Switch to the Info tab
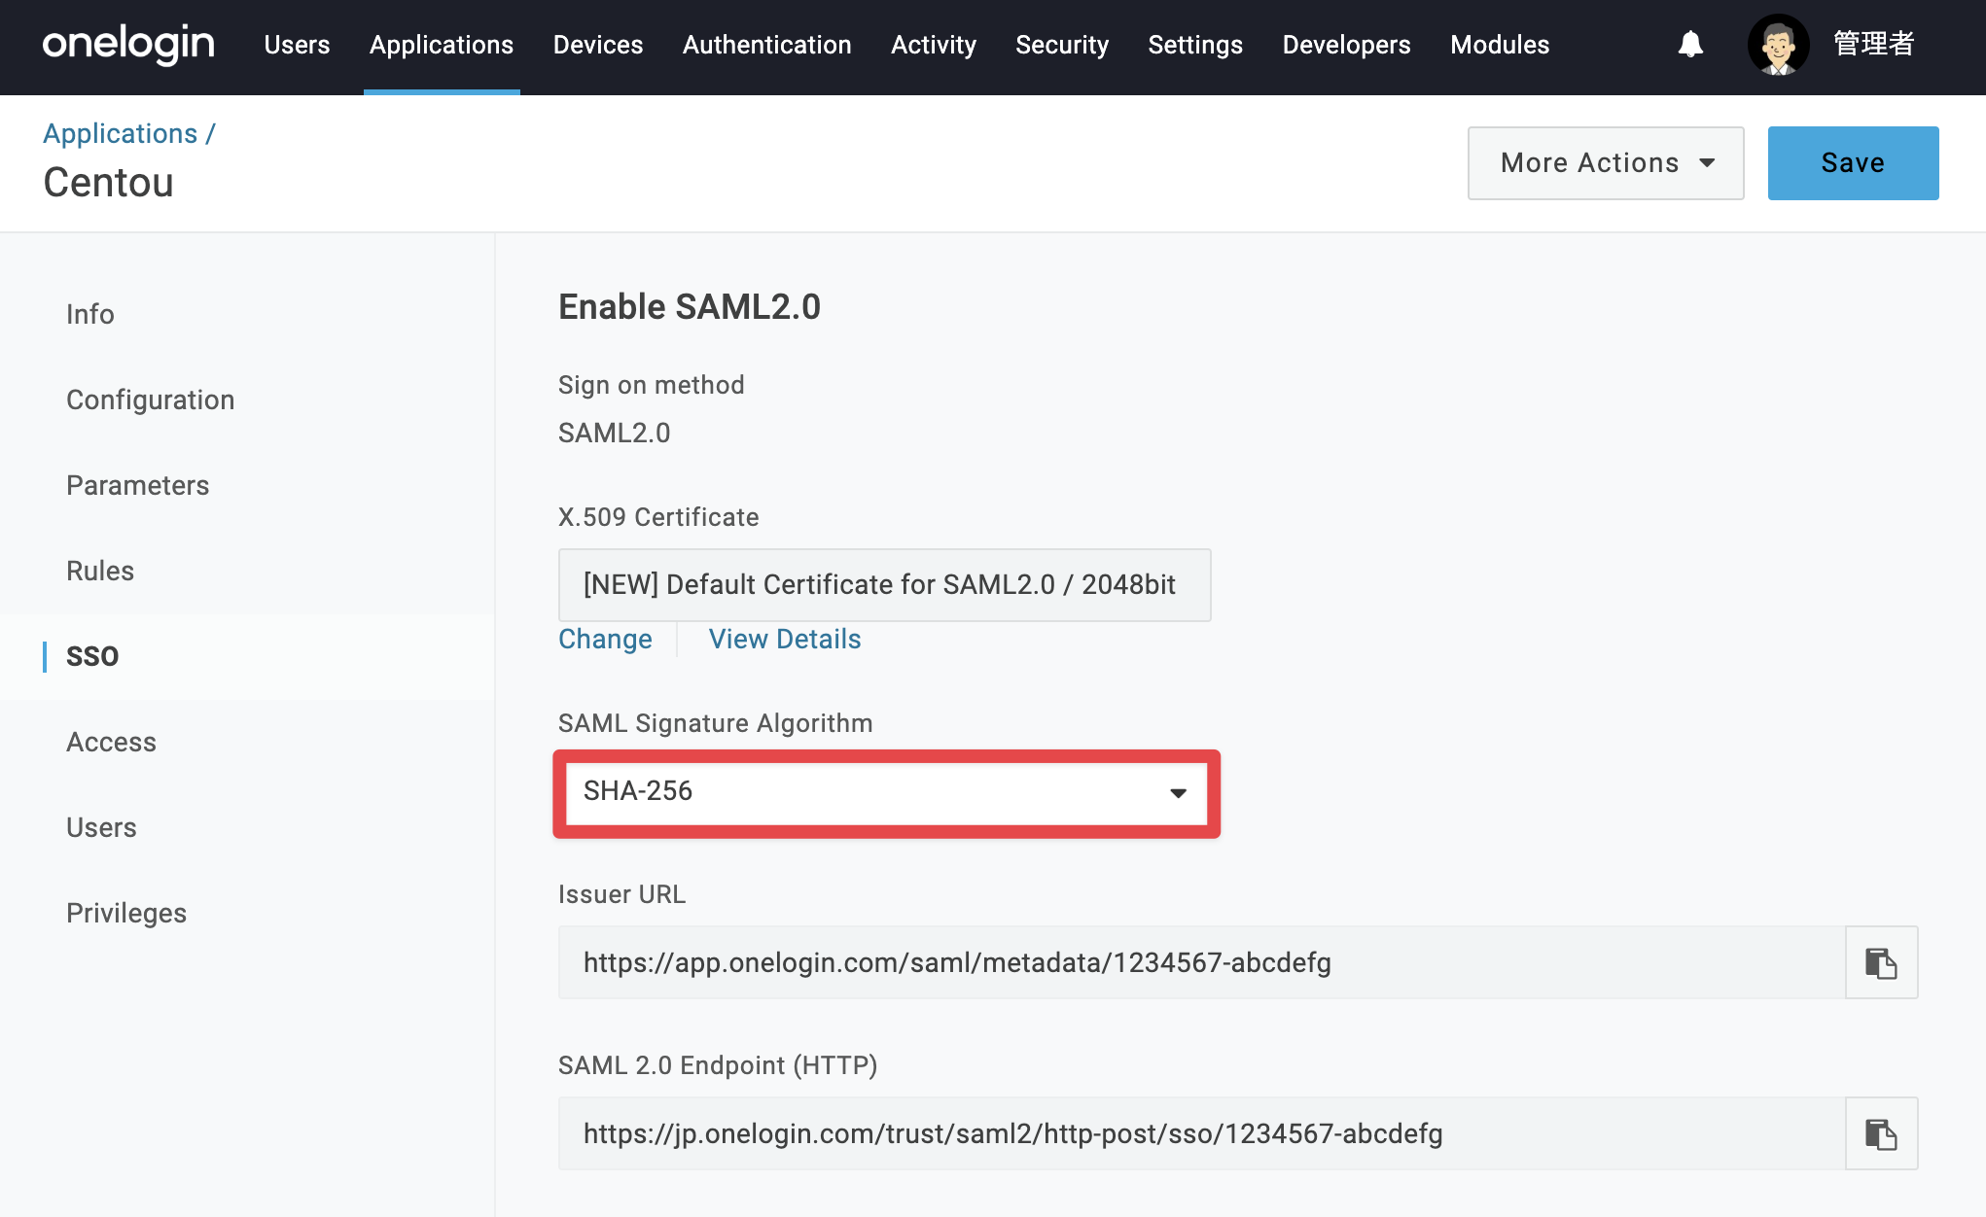Viewport: 1986px width, 1217px height. (90, 314)
